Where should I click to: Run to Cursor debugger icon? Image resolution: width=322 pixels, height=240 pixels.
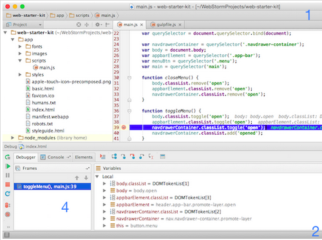(151, 157)
